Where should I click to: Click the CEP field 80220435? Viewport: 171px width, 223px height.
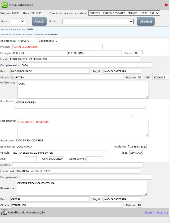point(160,77)
